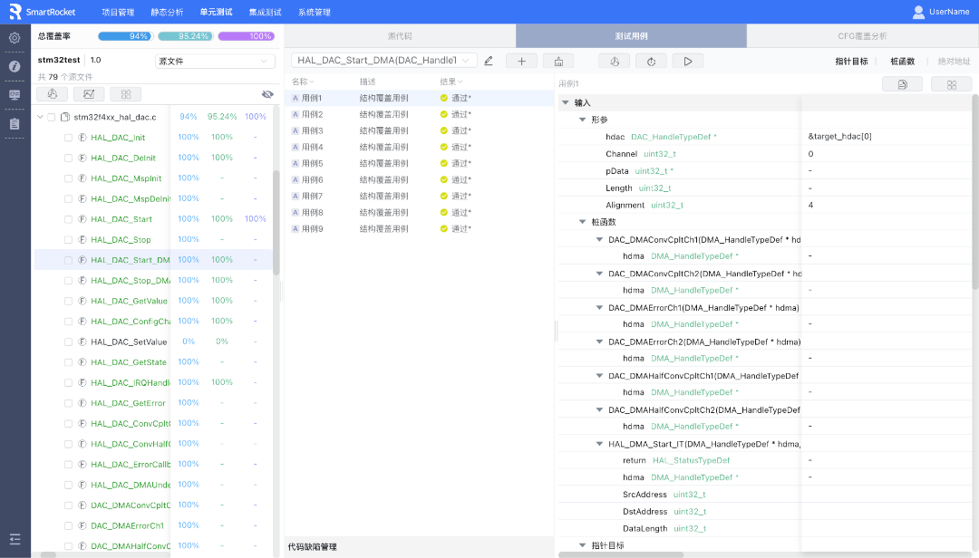Tick the checkbox for stm32f4xx_hal_dac.c
979x558 pixels.
click(52, 117)
